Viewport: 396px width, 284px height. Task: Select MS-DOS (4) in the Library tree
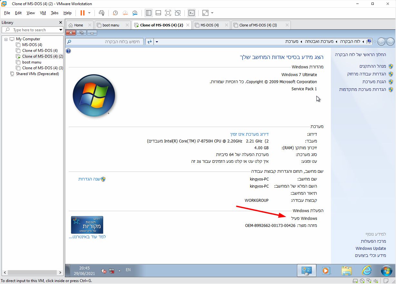pyautogui.click(x=32, y=45)
